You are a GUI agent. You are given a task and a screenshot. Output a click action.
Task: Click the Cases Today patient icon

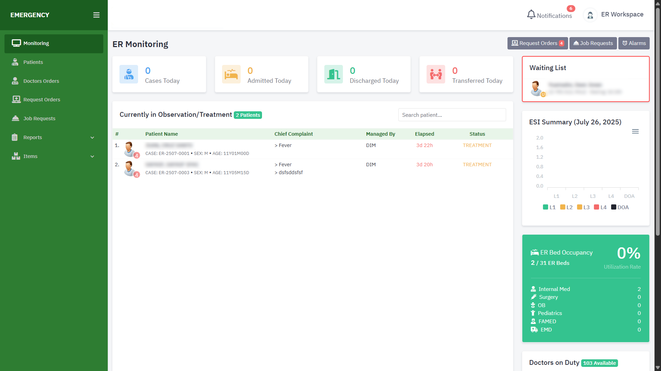129,74
